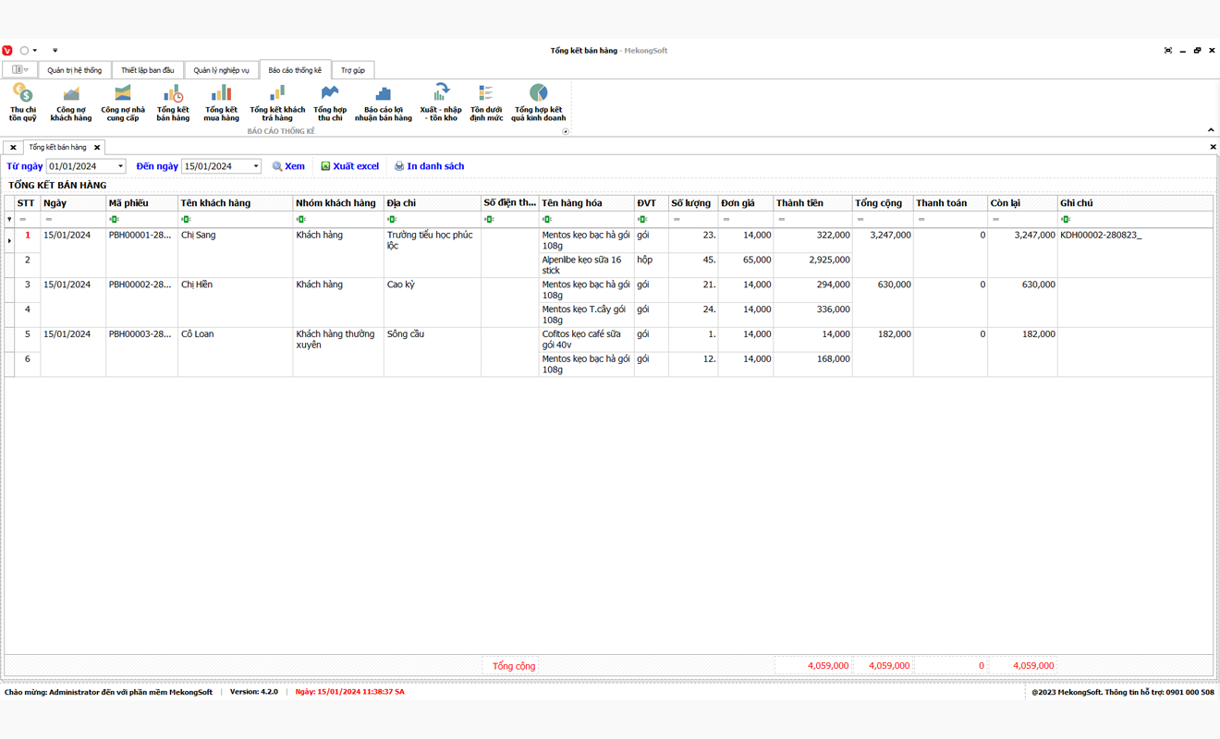Click the equals filter operator under Tổng cộng
The width and height of the screenshot is (1220, 739).
pyautogui.click(x=860, y=220)
